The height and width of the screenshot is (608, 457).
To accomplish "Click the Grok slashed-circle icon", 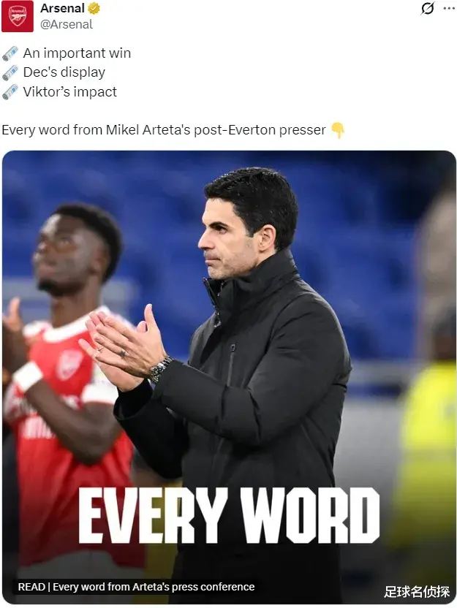I will [427, 8].
